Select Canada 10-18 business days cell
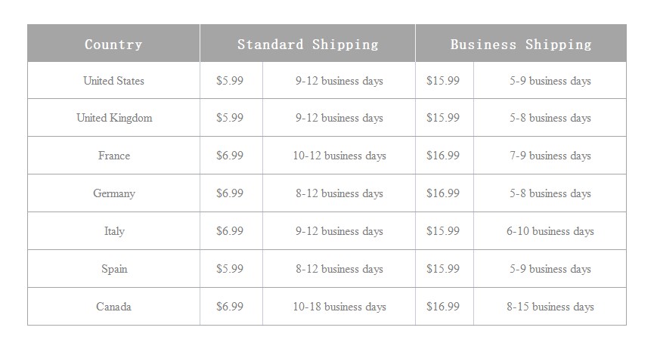Screen dimensions: 657x352 pyautogui.click(x=339, y=307)
